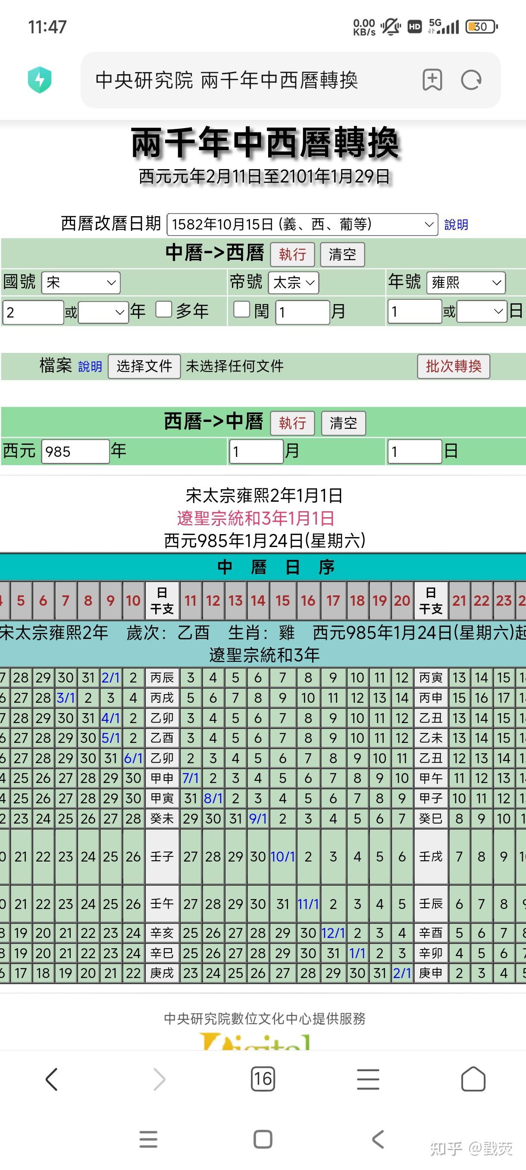Check the 閏 leap month checkbox
Image resolution: width=526 pixels, height=1170 pixels.
pyautogui.click(x=241, y=309)
